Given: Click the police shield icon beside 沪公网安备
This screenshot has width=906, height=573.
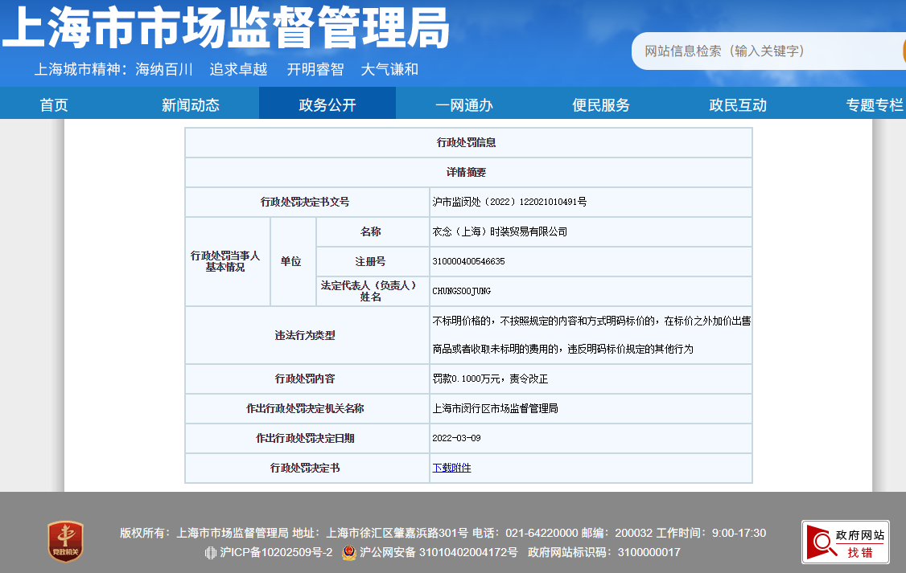Looking at the screenshot, I should (x=349, y=552).
